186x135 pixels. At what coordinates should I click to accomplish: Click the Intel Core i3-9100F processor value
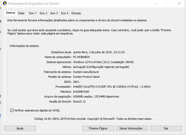click(x=112, y=87)
